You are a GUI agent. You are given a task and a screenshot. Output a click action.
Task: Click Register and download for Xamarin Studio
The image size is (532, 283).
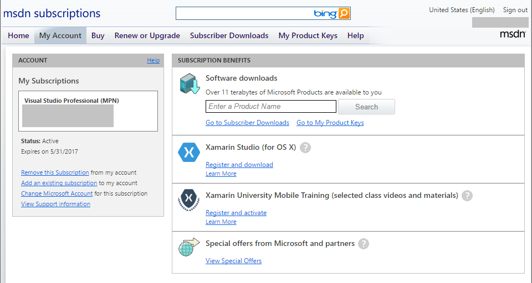coord(239,165)
